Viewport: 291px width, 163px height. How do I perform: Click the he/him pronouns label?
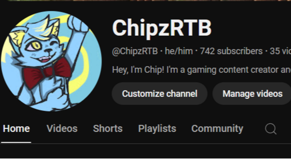coord(179,51)
